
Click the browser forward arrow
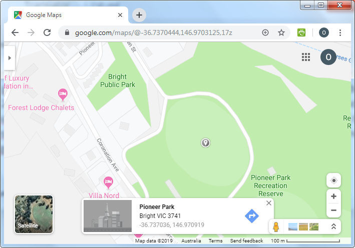(x=31, y=33)
